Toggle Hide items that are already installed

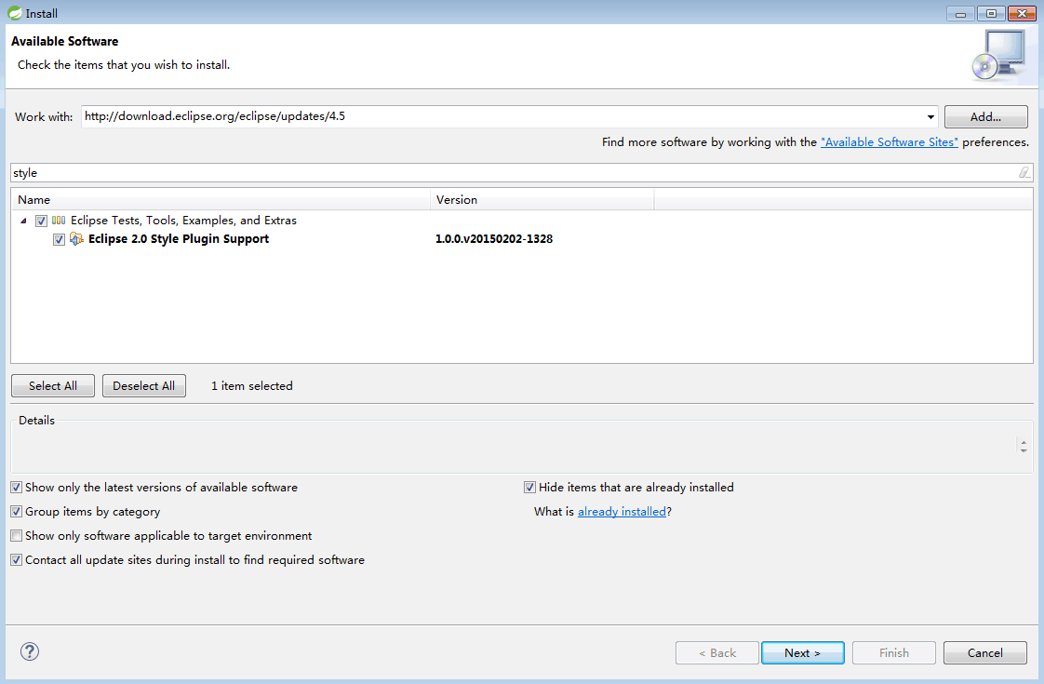(x=530, y=488)
